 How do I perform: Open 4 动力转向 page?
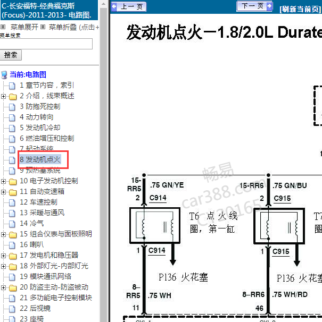coord(36,117)
